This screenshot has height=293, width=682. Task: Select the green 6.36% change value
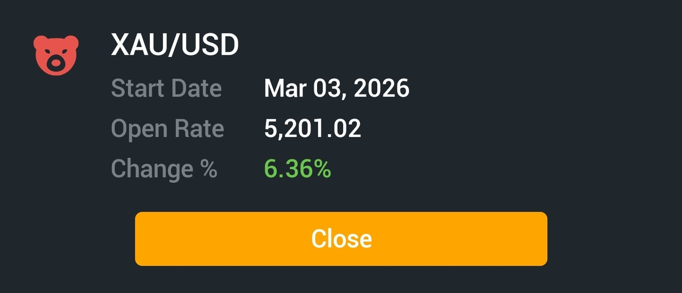[x=298, y=169]
